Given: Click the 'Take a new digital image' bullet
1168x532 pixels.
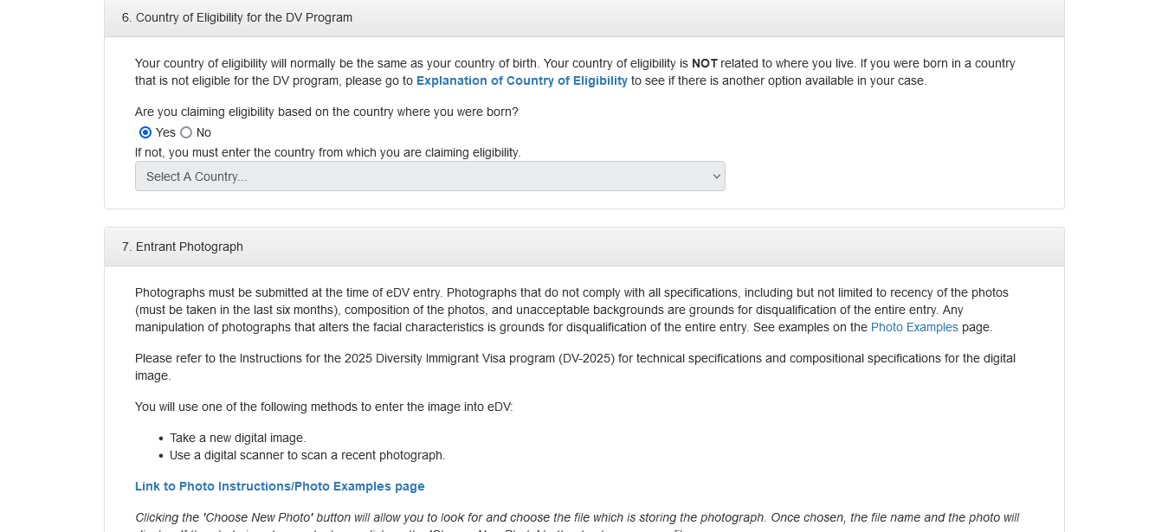Looking at the screenshot, I should click(237, 438).
